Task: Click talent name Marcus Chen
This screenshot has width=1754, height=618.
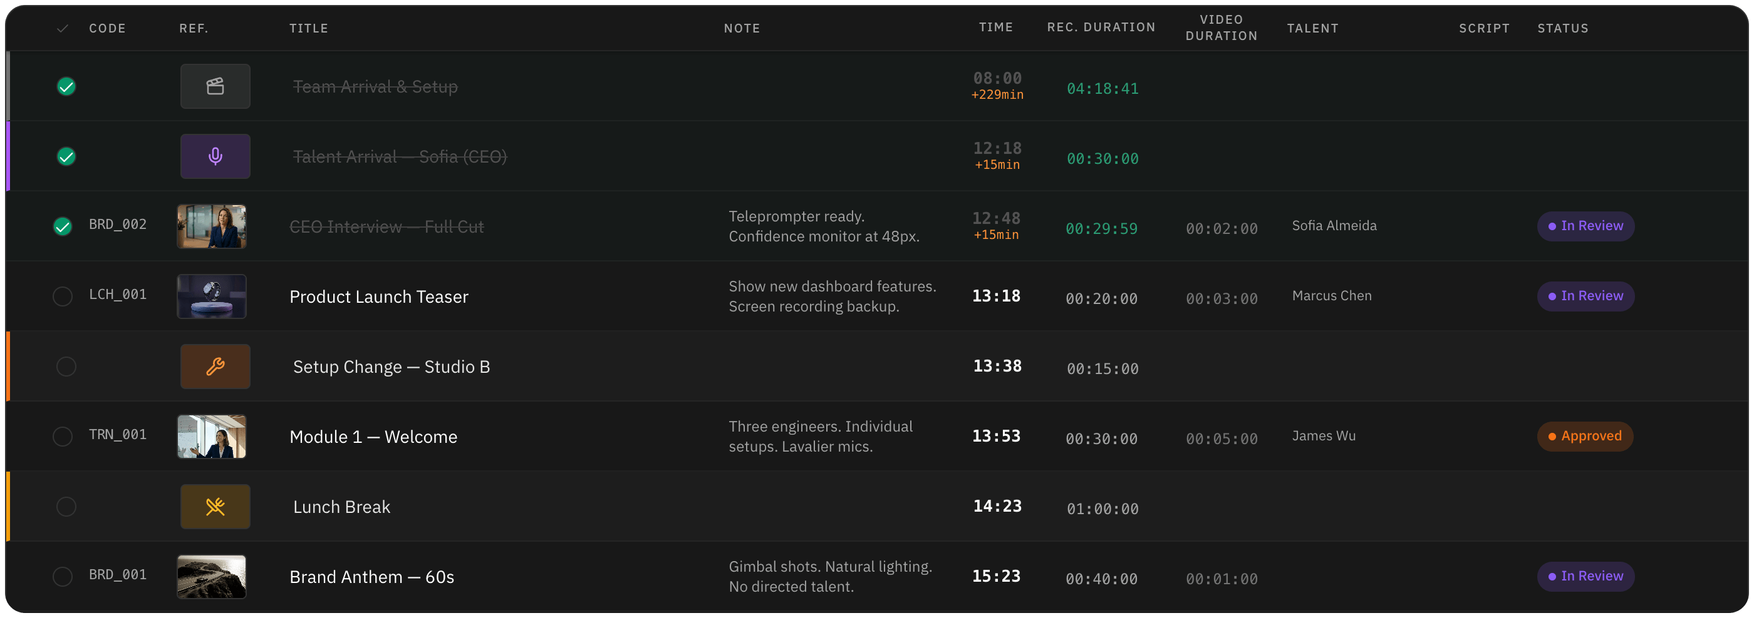Action: click(x=1332, y=296)
